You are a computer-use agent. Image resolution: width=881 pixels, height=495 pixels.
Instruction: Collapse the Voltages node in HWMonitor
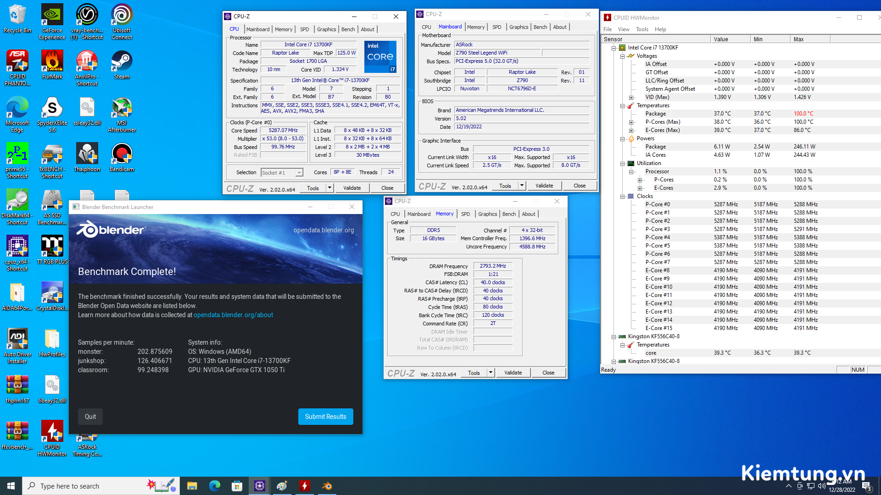point(622,56)
